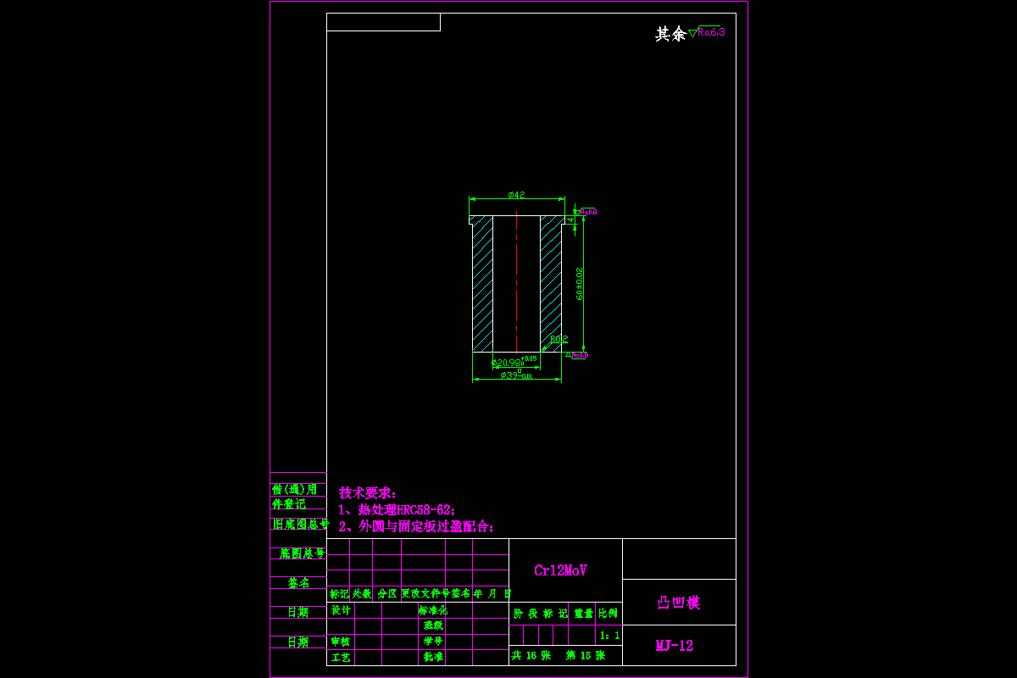Click the 其余 Ra6.3 surface note
Viewport: 1017px width, 678px height.
click(690, 34)
